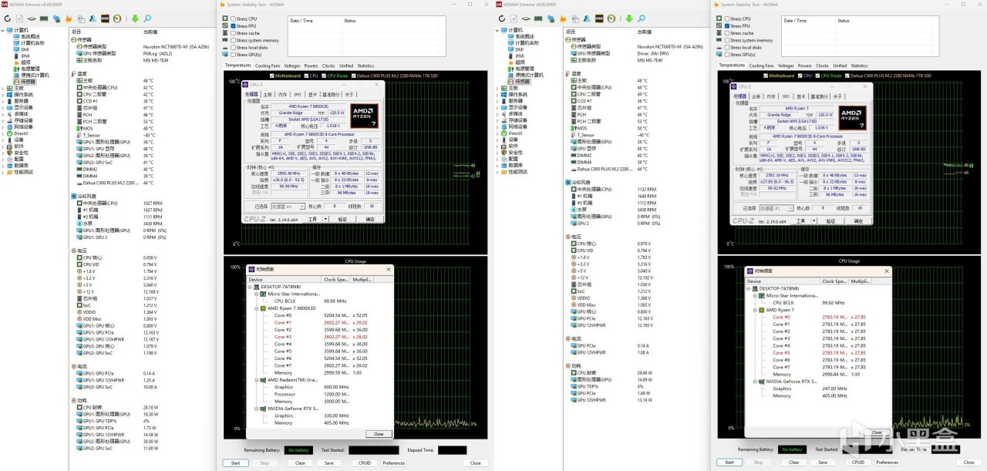Select 电源管理 item in the left AIDA64 tree
The width and height of the screenshot is (987, 471).
[x=29, y=69]
